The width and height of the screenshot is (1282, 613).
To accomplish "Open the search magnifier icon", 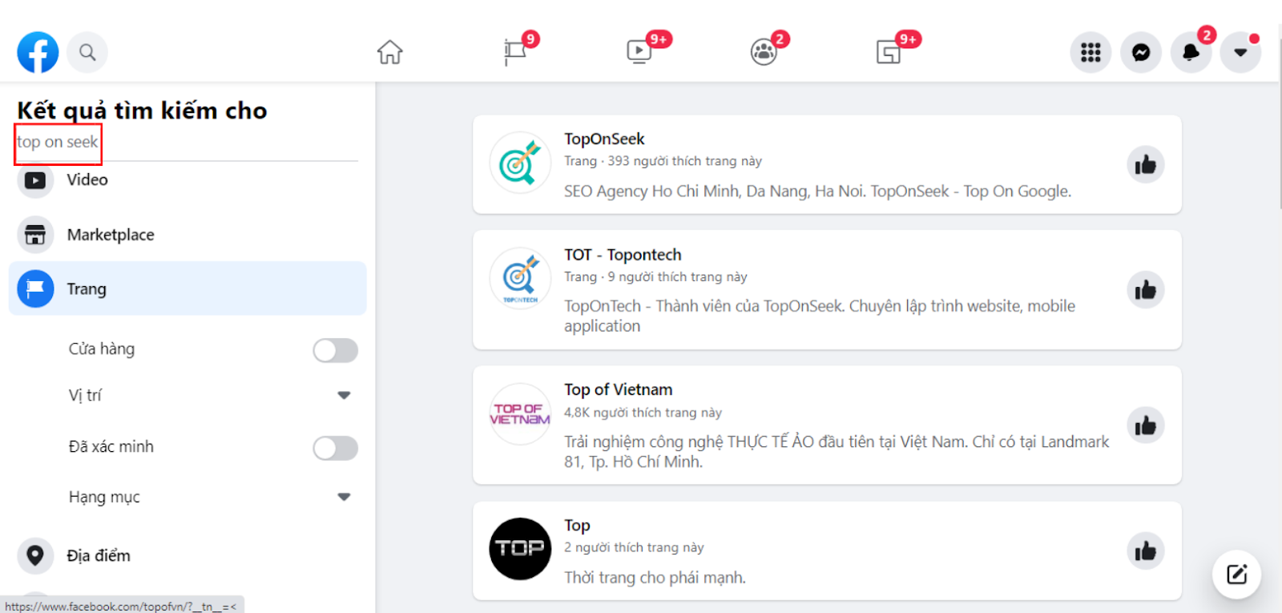I will pyautogui.click(x=87, y=53).
